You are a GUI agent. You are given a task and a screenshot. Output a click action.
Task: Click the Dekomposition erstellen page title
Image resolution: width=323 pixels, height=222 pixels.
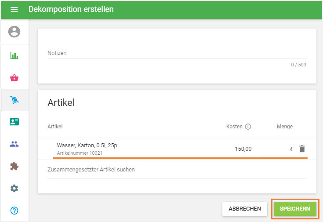(71, 9)
